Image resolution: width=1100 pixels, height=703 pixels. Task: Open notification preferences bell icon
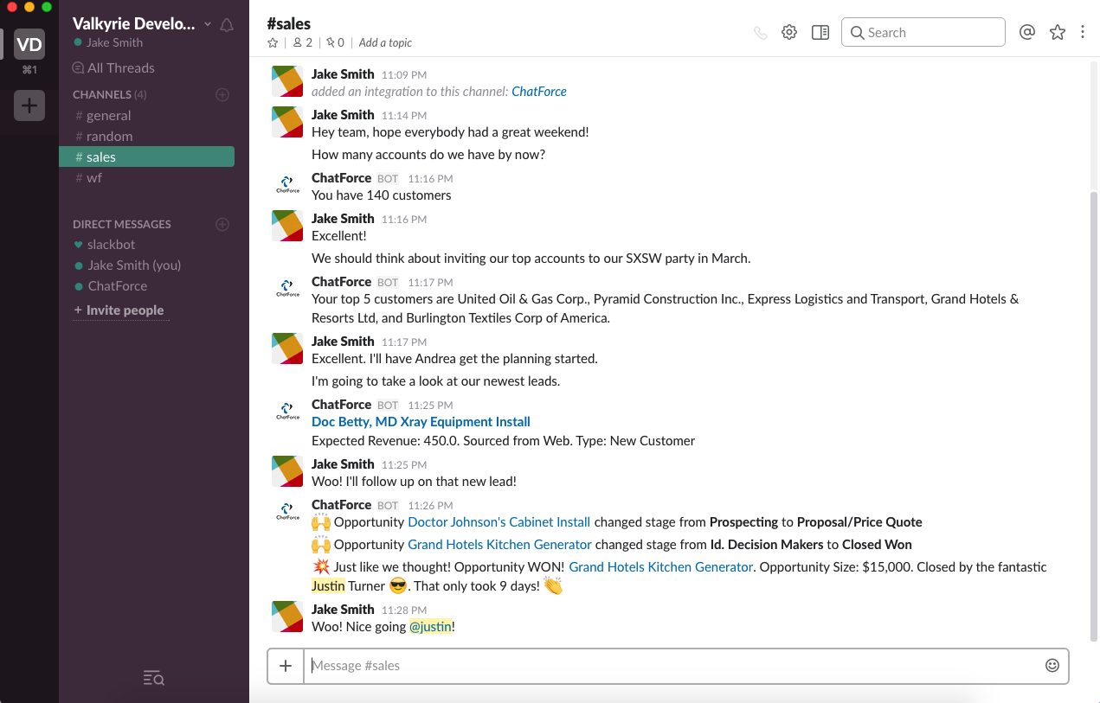227,25
